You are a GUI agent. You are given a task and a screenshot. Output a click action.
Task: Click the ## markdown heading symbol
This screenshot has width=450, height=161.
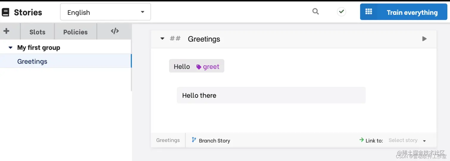click(x=175, y=38)
